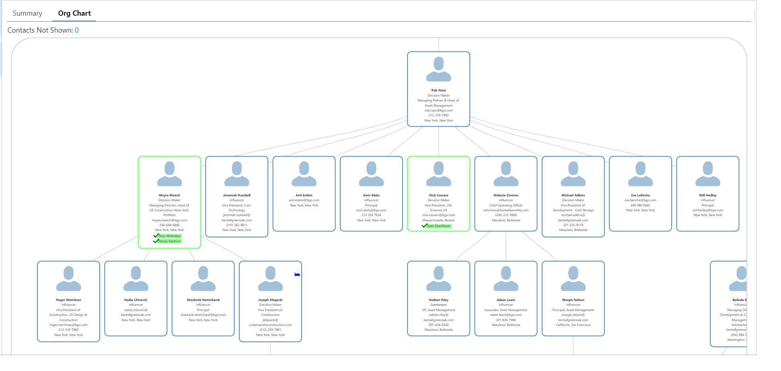
Task: Select the highlighted Stacey Dackson name label
Action: point(169,241)
